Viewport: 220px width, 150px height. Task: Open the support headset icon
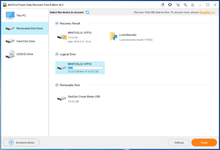170,5
